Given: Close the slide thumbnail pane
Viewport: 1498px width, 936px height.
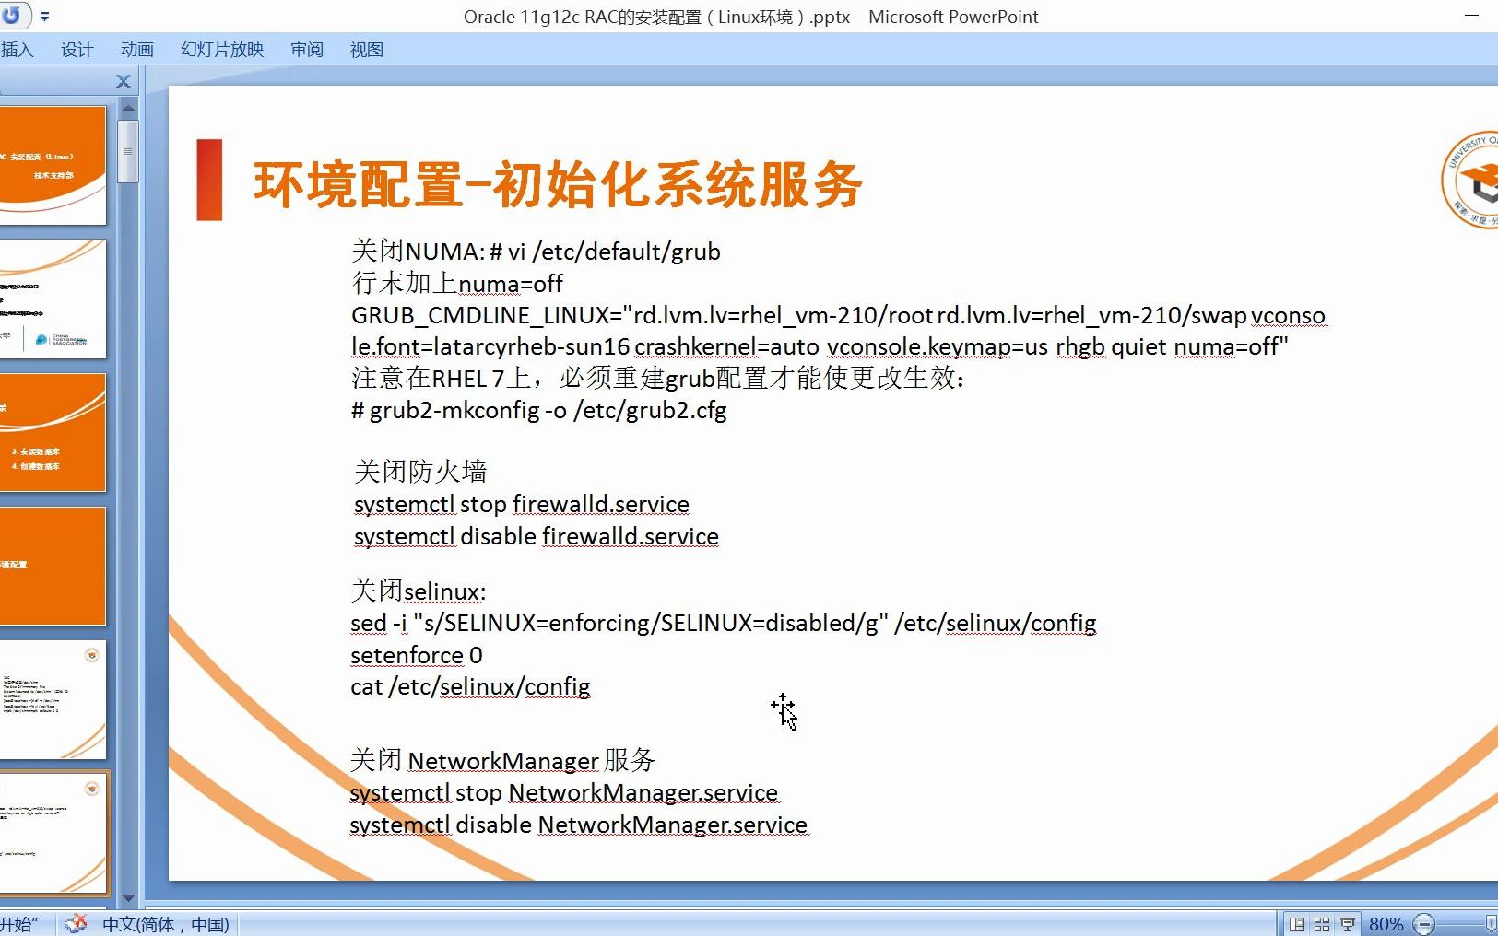Looking at the screenshot, I should [x=123, y=81].
